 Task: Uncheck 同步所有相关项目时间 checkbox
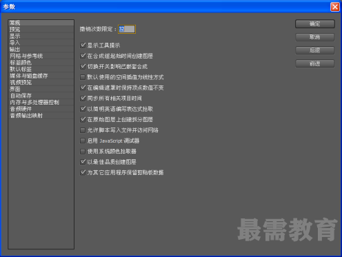83,99
